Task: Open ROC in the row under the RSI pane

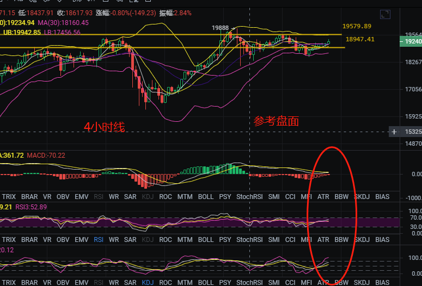Action: point(166,240)
